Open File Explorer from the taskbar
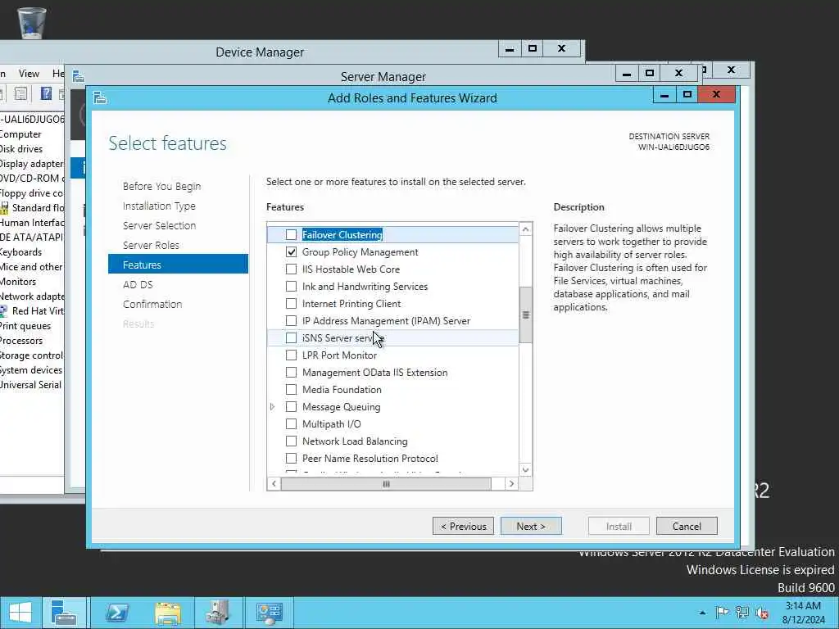 pyautogui.click(x=167, y=613)
